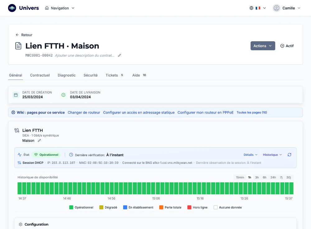311x229 pixels.
Task: Rename Maison with the pencil icon
Action: click(39, 141)
